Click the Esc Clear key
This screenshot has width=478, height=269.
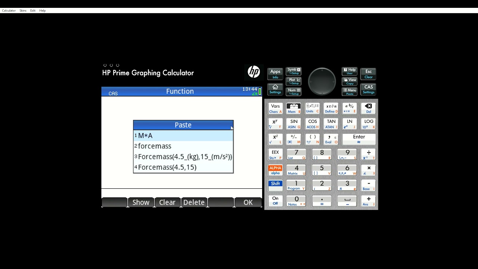369,74
